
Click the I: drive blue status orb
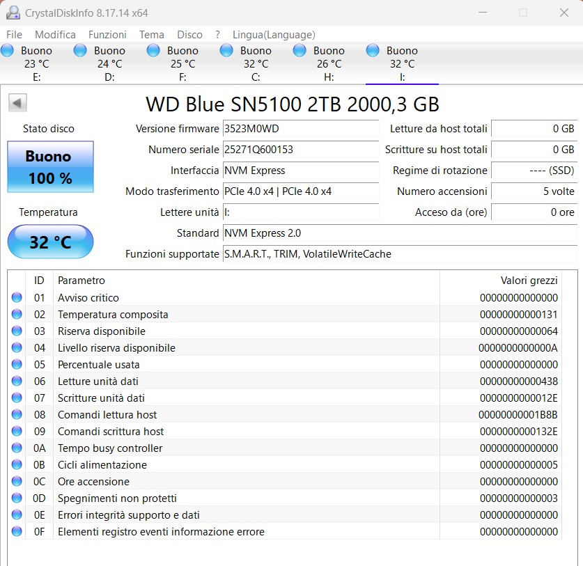point(373,50)
